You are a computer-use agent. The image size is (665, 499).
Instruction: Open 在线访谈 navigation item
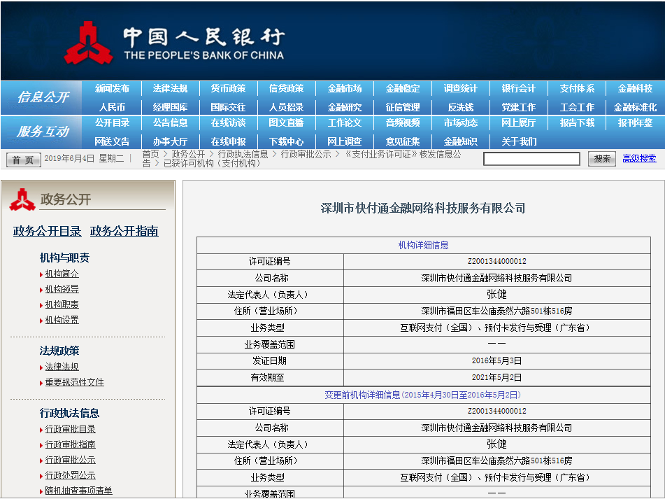[228, 123]
